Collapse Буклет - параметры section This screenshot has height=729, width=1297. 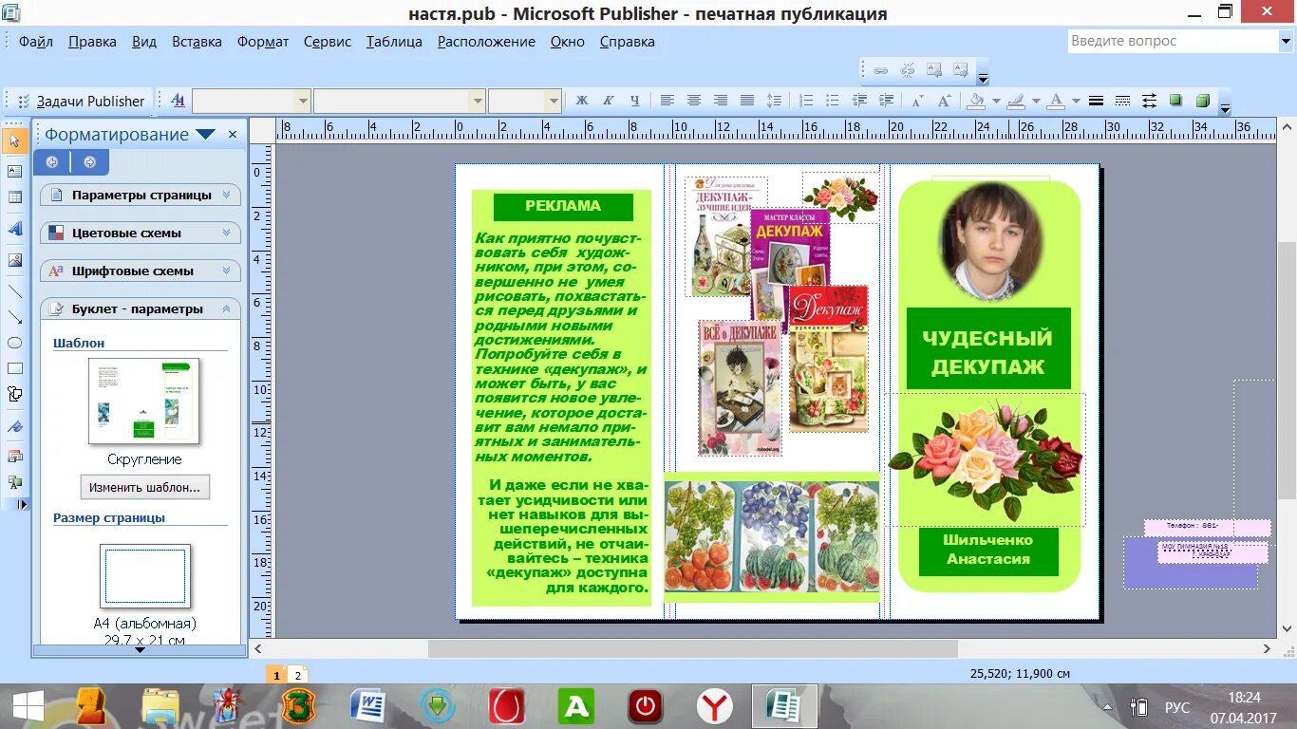(141, 308)
